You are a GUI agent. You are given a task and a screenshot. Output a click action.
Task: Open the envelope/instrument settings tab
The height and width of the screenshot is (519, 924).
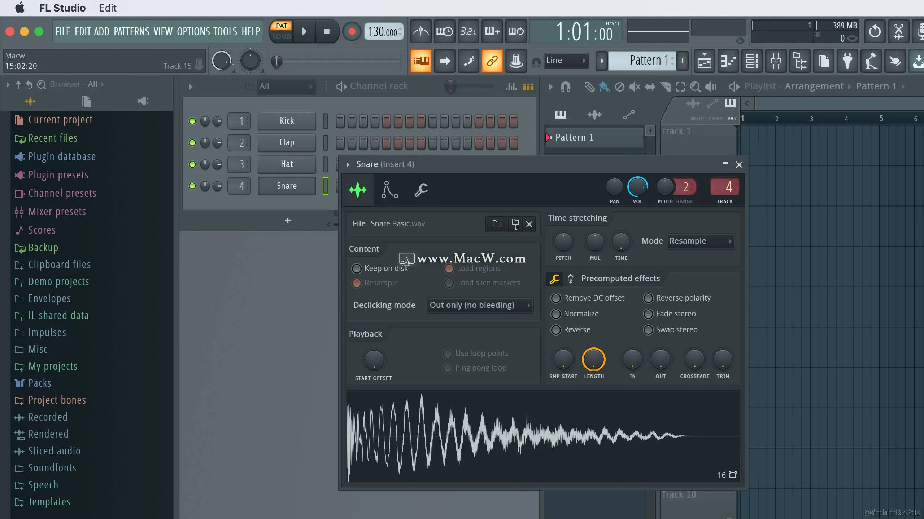point(389,190)
